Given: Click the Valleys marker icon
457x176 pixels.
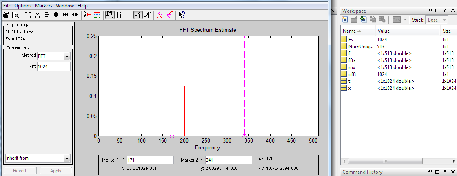Looking at the screenshot, I should (169, 15).
